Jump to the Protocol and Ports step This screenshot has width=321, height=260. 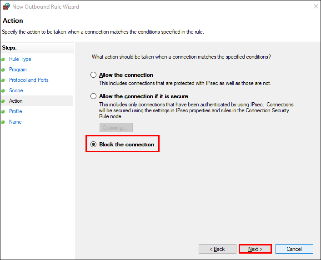tap(29, 80)
